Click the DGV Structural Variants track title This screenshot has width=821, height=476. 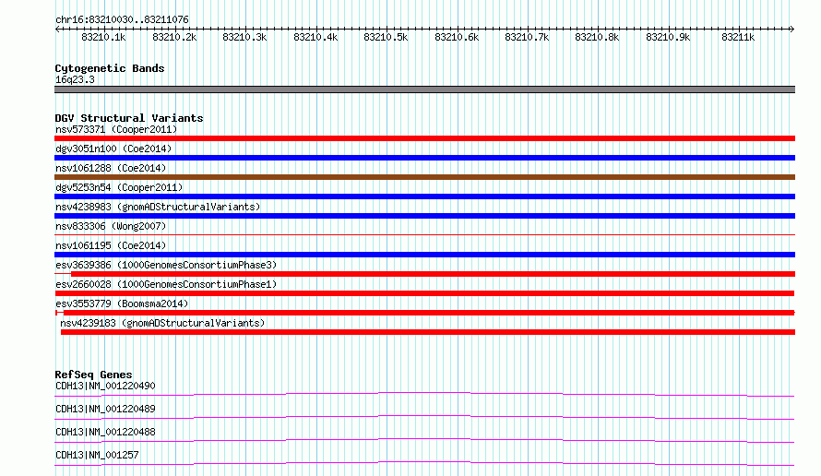129,118
